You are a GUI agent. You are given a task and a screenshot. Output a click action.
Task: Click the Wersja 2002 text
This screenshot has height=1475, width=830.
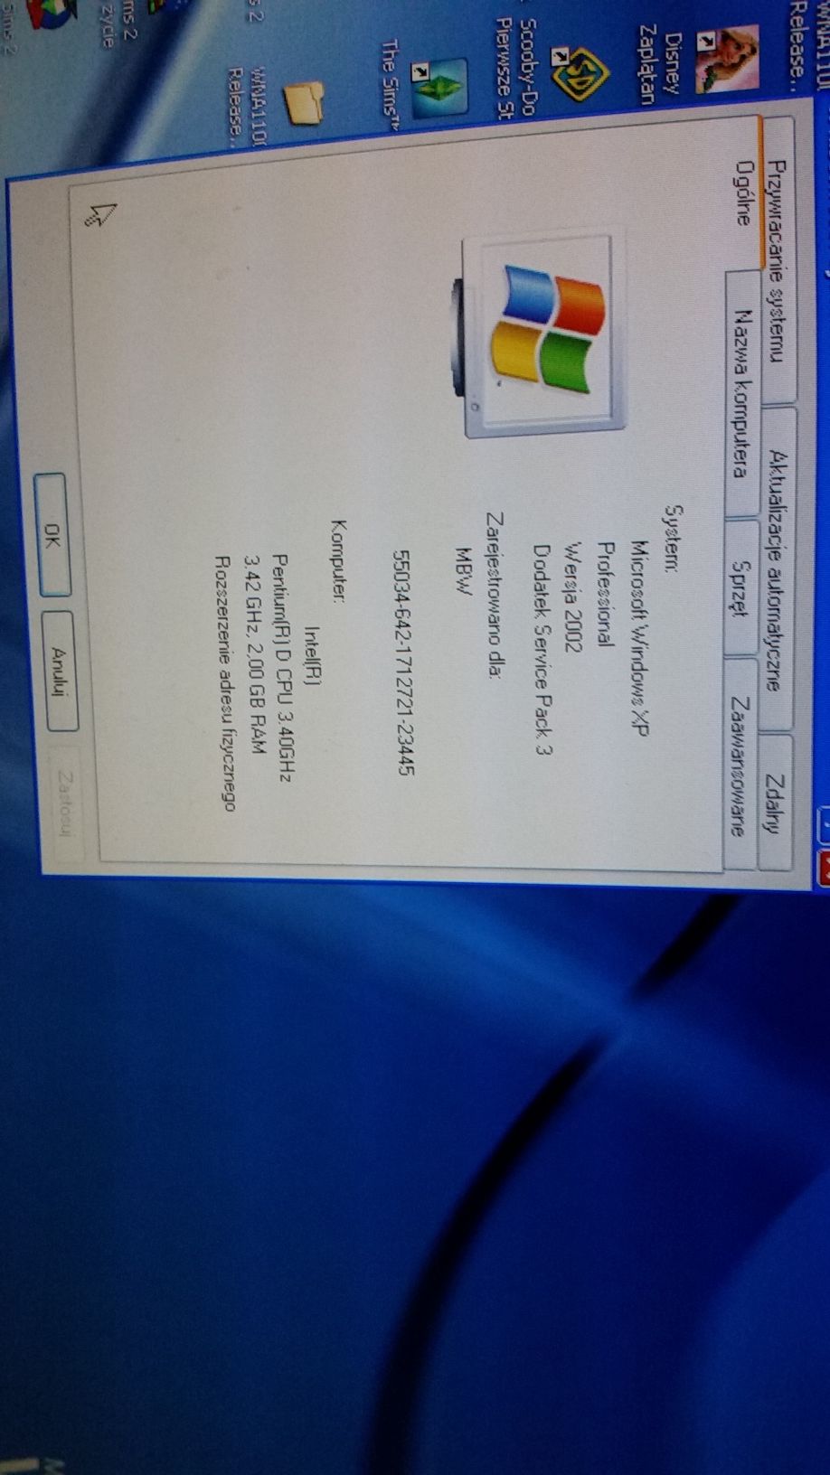572,597
